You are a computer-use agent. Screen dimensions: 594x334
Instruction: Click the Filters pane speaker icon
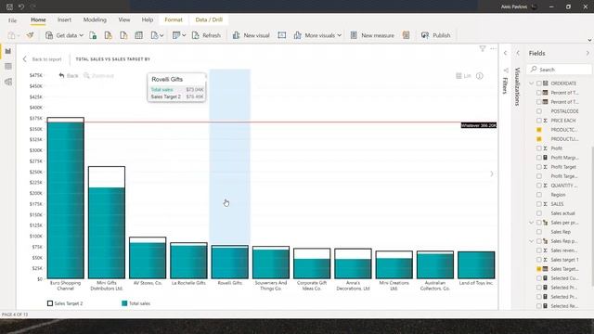point(506,71)
